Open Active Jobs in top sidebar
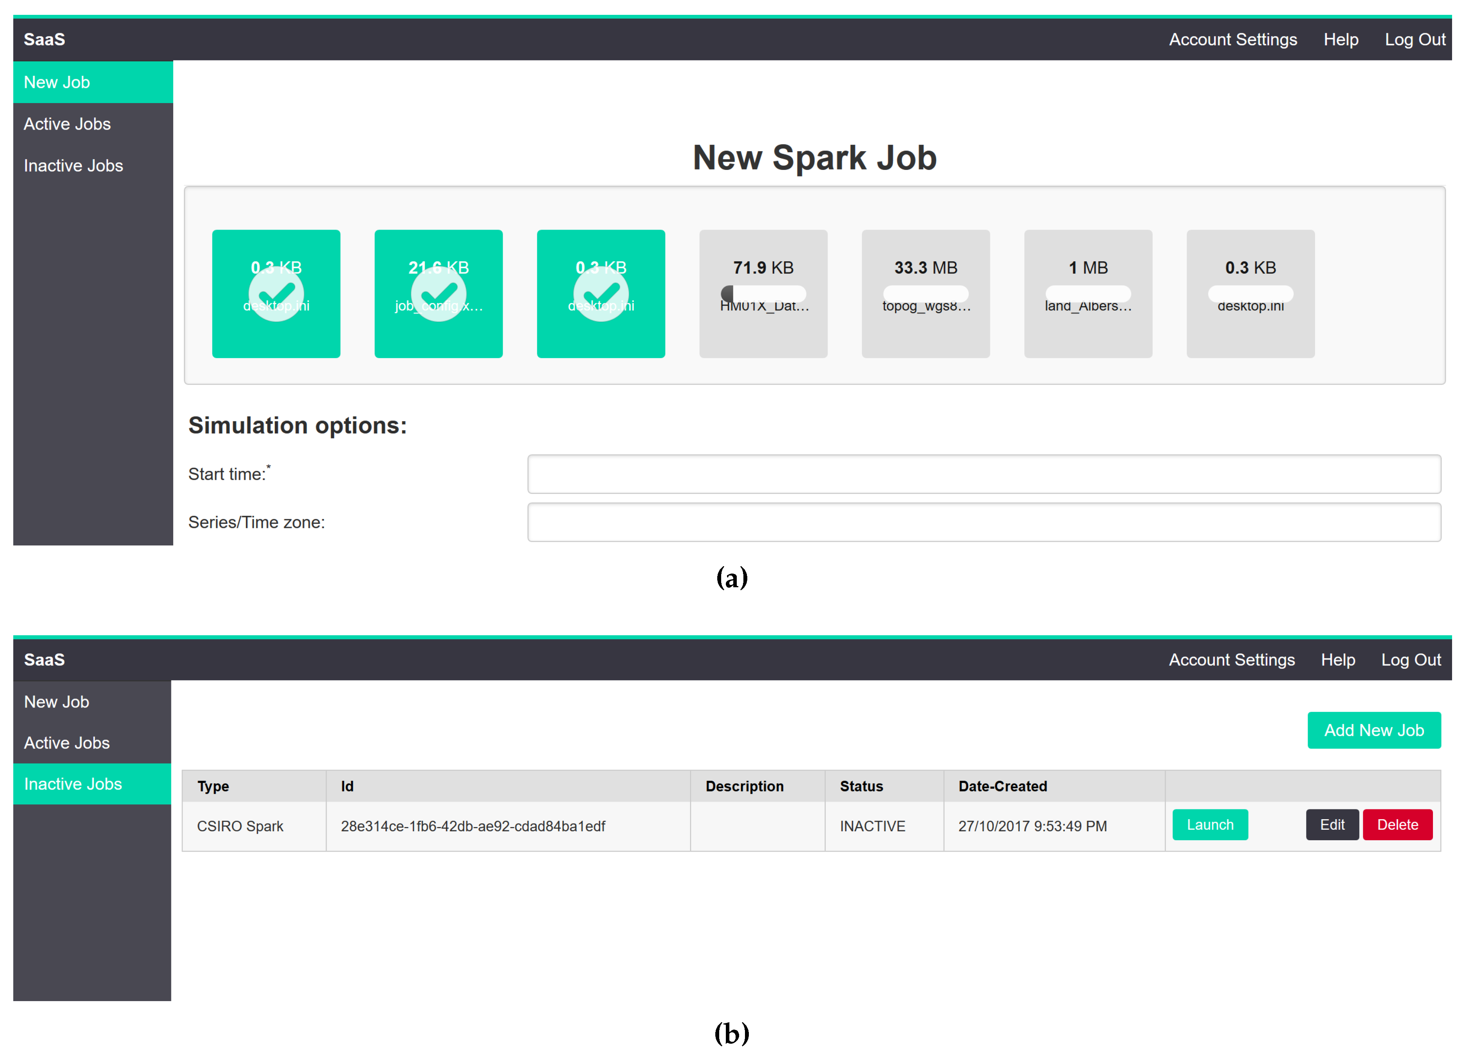Viewport: 1463px width, 1055px height. 67,124
